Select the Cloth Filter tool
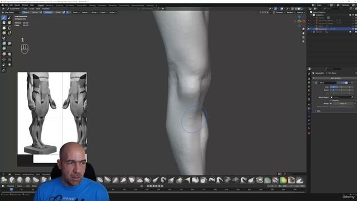Viewport: 357px width, 201px height. [x=9, y=44]
